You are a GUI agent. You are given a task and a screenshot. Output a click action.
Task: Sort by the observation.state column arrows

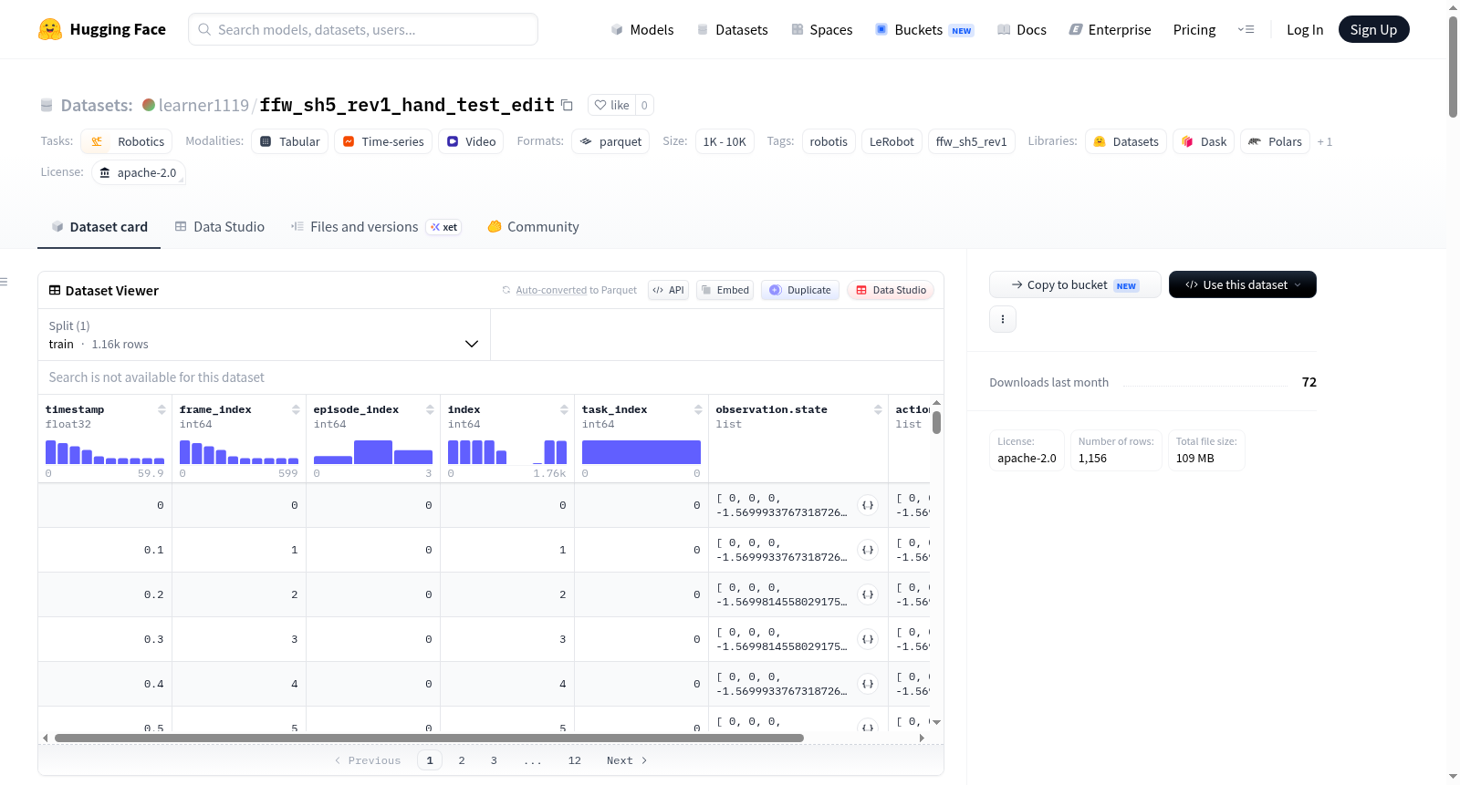(x=878, y=409)
